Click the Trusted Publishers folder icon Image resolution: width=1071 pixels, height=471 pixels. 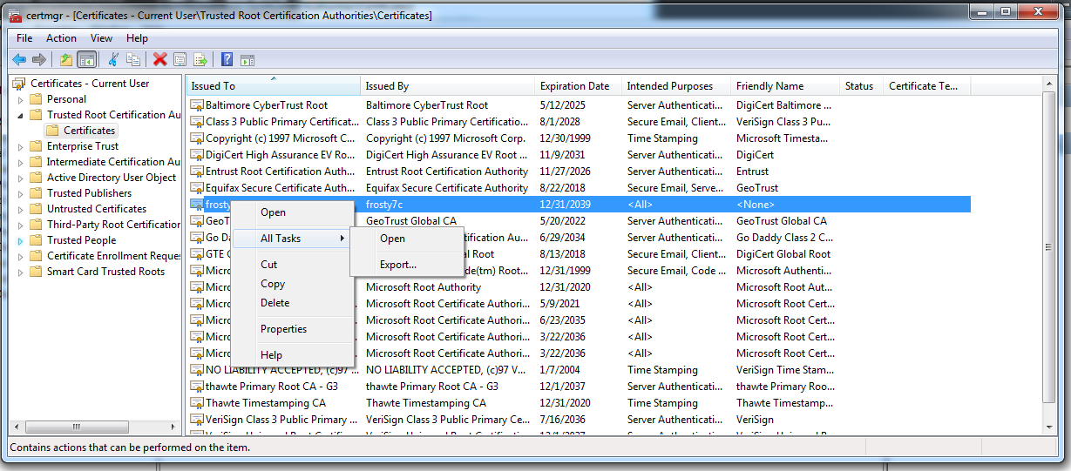pos(36,193)
